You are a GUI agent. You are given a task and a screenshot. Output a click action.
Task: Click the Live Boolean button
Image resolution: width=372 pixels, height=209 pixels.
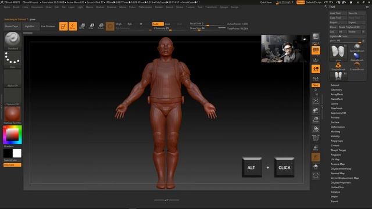coord(48,26)
